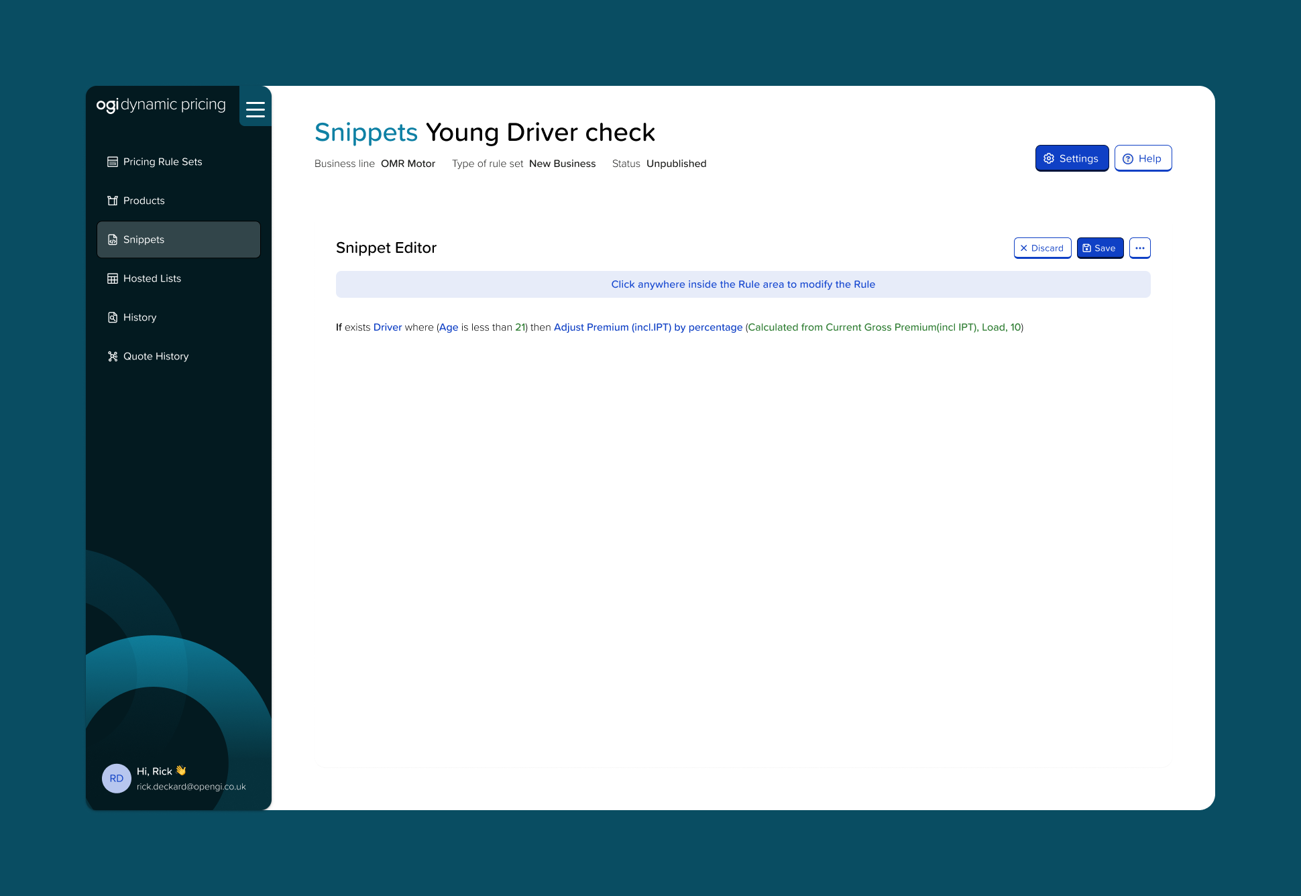Click the Products sidebar icon
Image resolution: width=1301 pixels, height=896 pixels.
click(113, 201)
